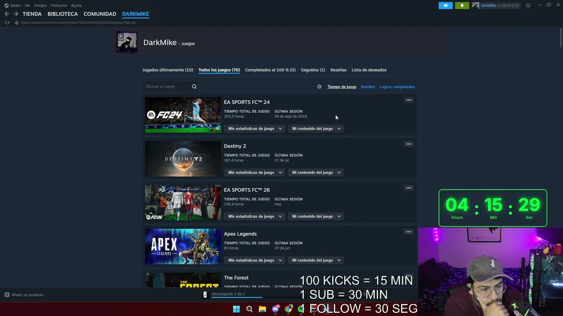Sort games by Tiempo de juego

(342, 87)
